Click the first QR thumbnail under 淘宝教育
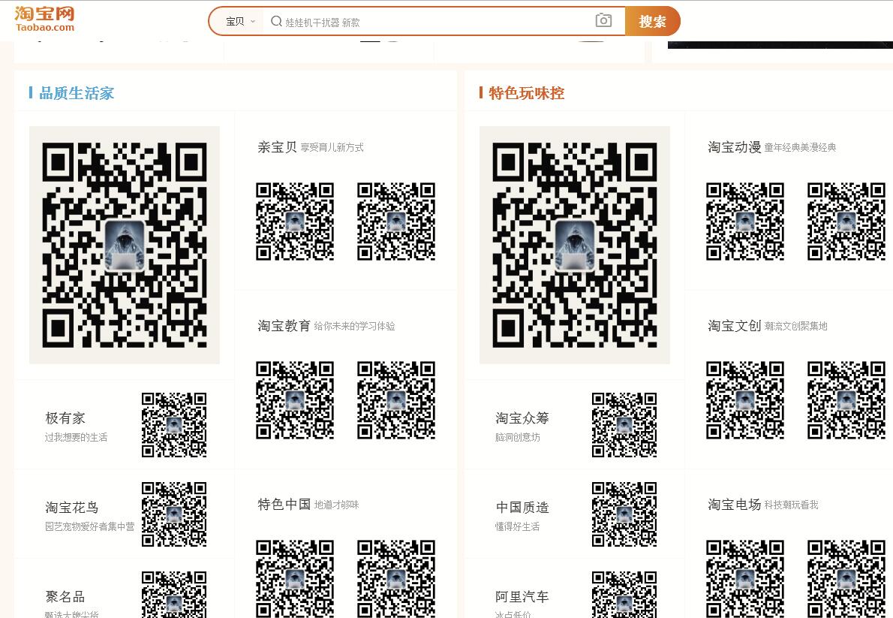The image size is (893, 618). tap(295, 400)
